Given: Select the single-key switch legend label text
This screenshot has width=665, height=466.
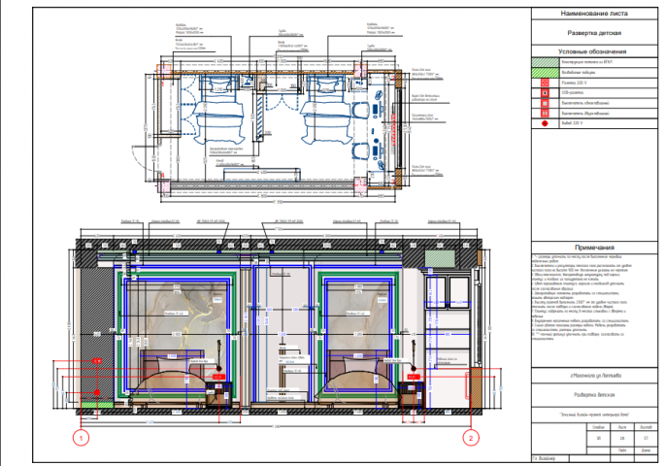Looking at the screenshot, I should coord(585,103).
